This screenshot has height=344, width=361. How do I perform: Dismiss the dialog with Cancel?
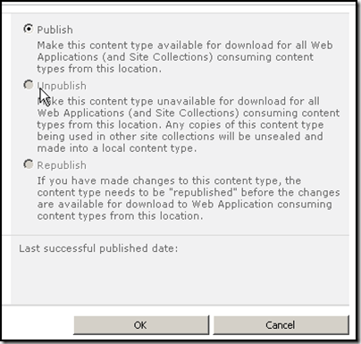[281, 325]
